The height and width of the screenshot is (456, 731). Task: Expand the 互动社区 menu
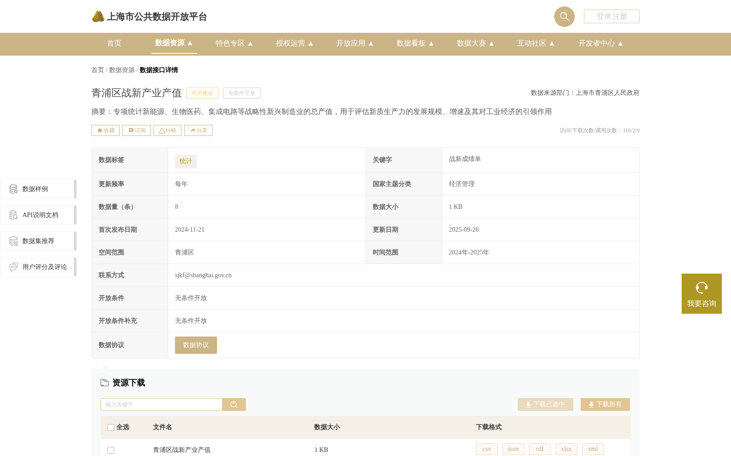tap(535, 43)
